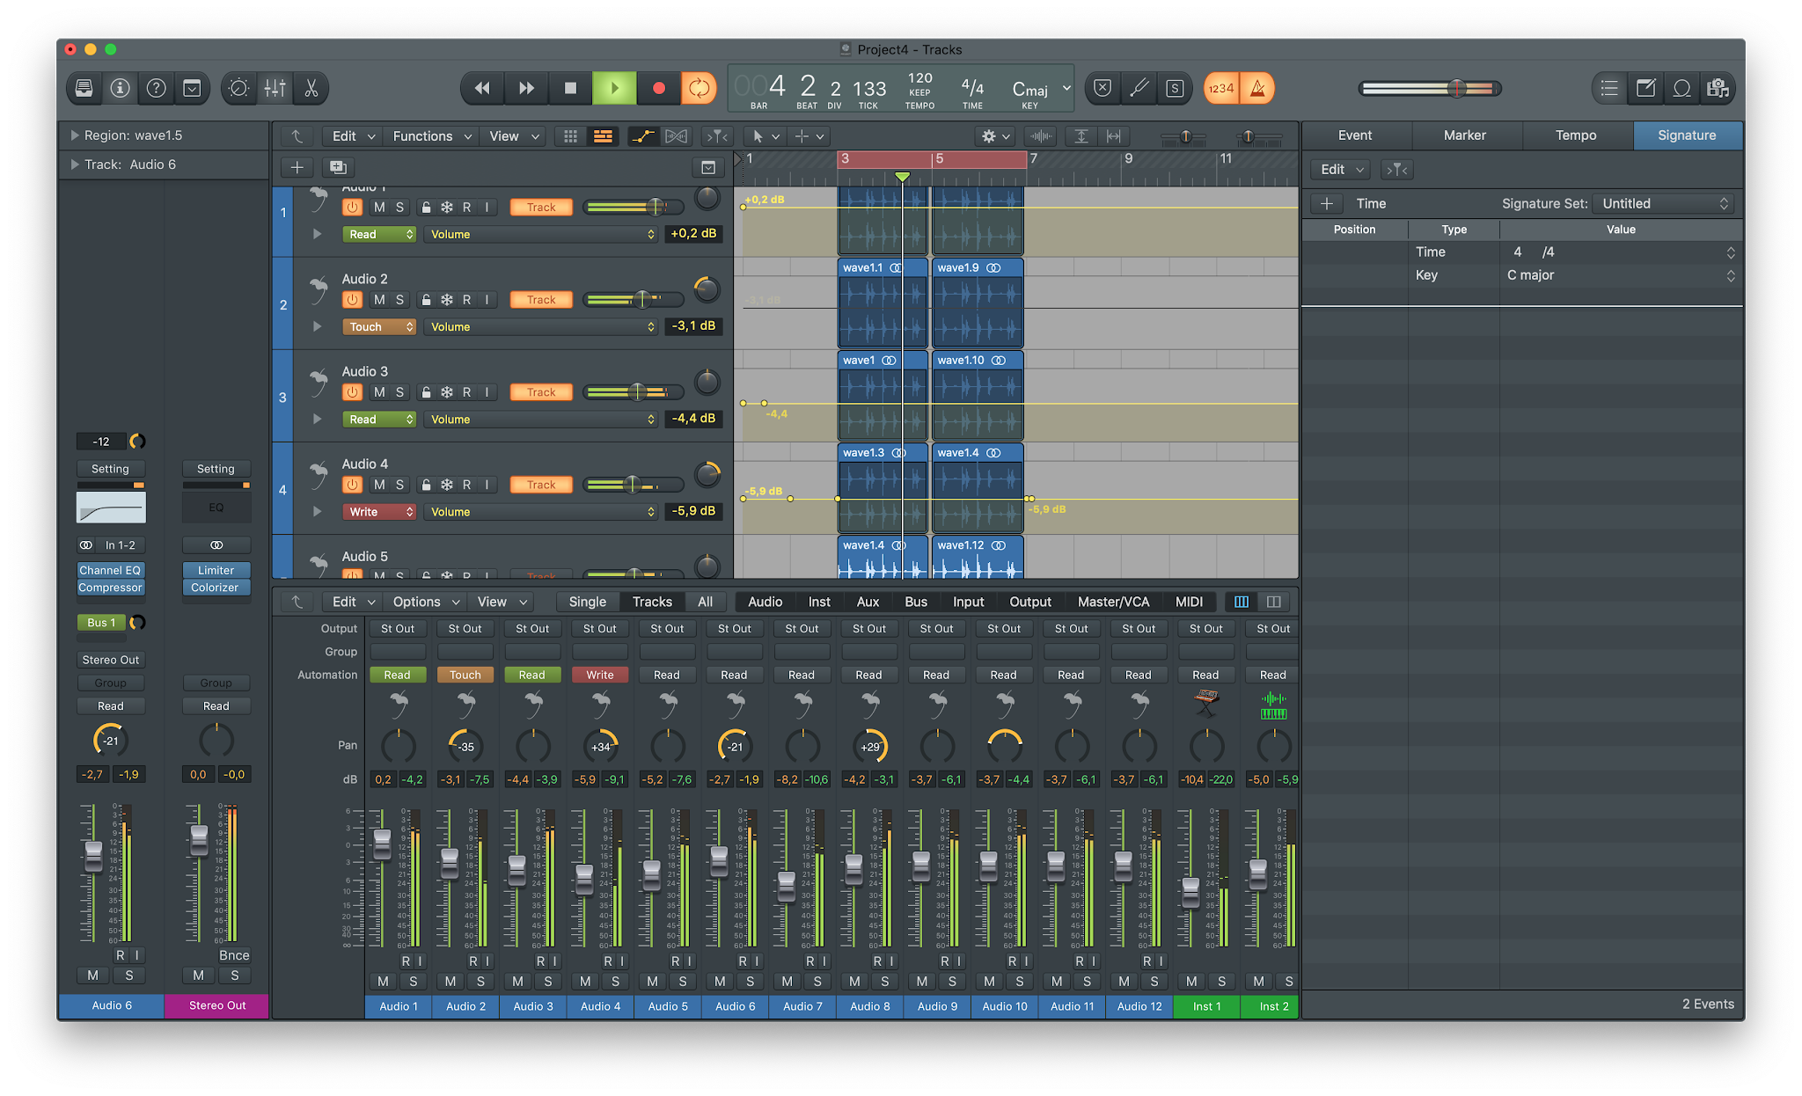1802x1096 pixels.
Task: Open the Note Pad icon
Action: [x=1645, y=88]
